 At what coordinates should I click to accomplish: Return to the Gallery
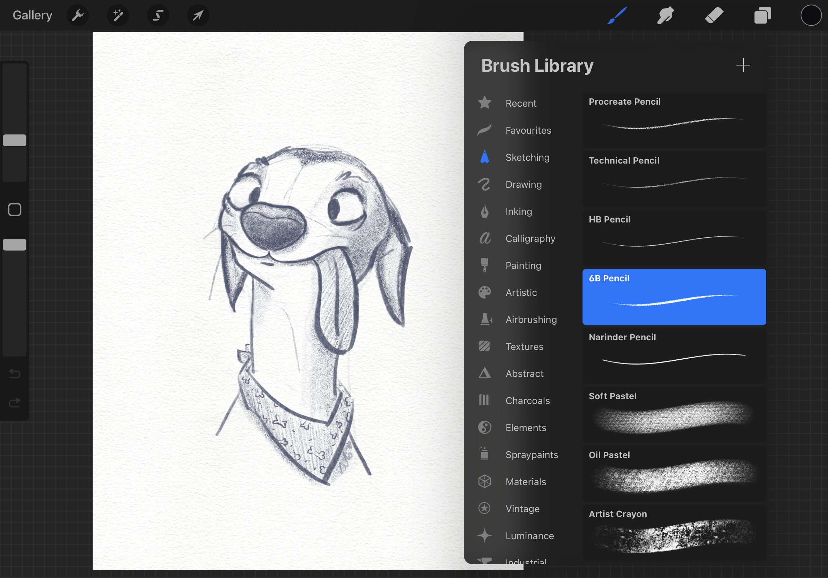pyautogui.click(x=33, y=15)
